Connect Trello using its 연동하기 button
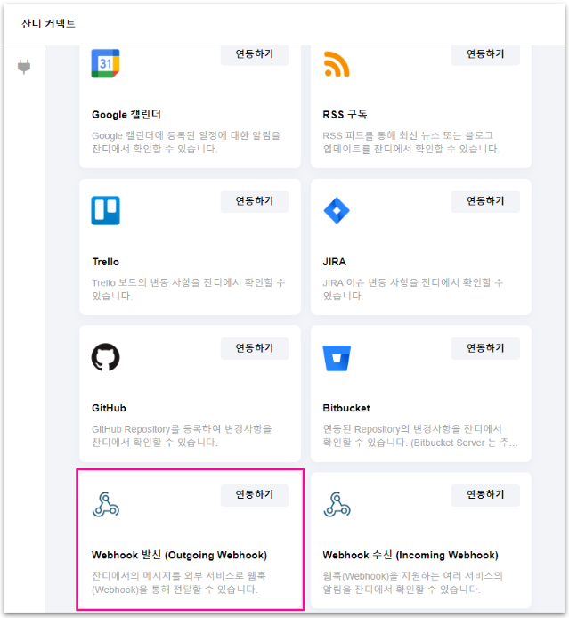 click(x=254, y=201)
